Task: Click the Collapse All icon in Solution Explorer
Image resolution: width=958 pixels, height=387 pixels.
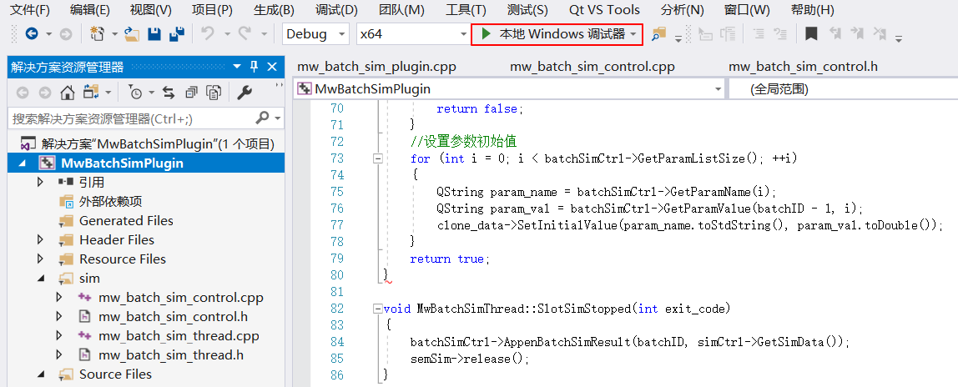Action: (x=191, y=93)
